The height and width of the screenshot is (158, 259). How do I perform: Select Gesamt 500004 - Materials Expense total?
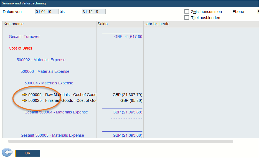(56, 112)
